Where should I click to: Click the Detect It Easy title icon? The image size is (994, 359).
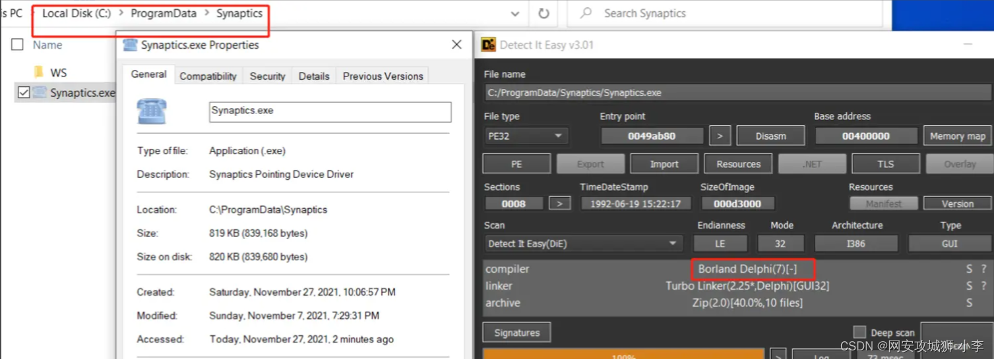pos(489,45)
